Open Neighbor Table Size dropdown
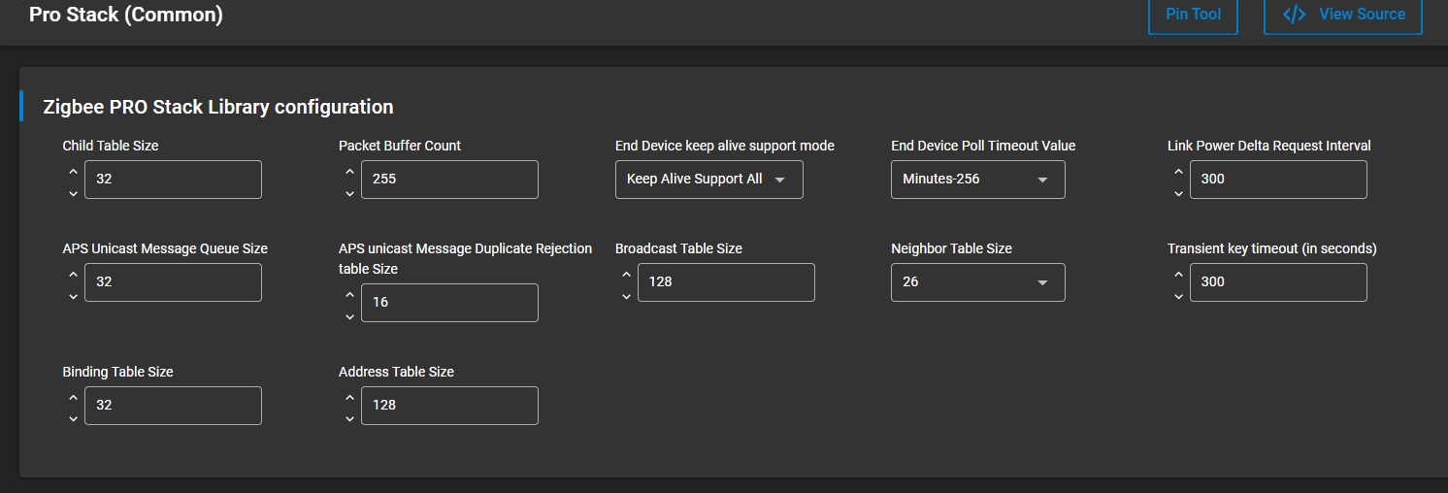 [x=978, y=282]
